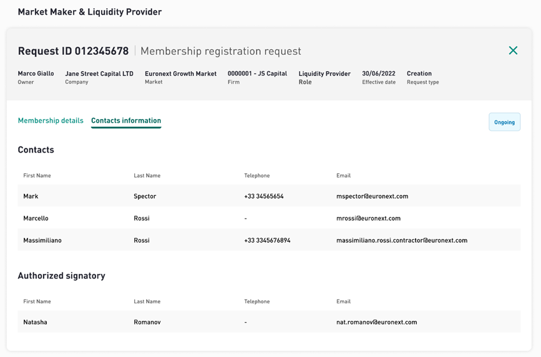541x357 pixels.
Task: Click the telephone number +33 34565654
Action: pyautogui.click(x=264, y=196)
